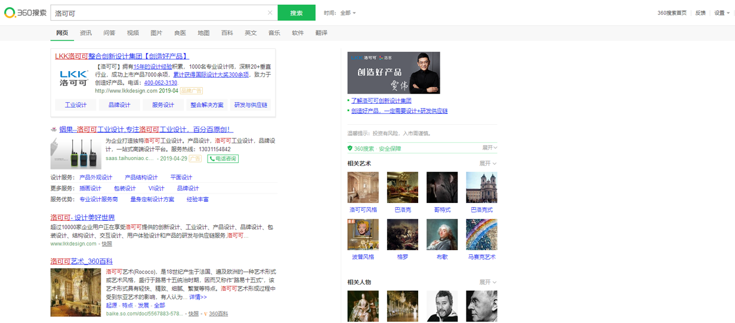Click the 品牌设计 button under LKK ad
The width and height of the screenshot is (735, 323).
[x=119, y=105]
